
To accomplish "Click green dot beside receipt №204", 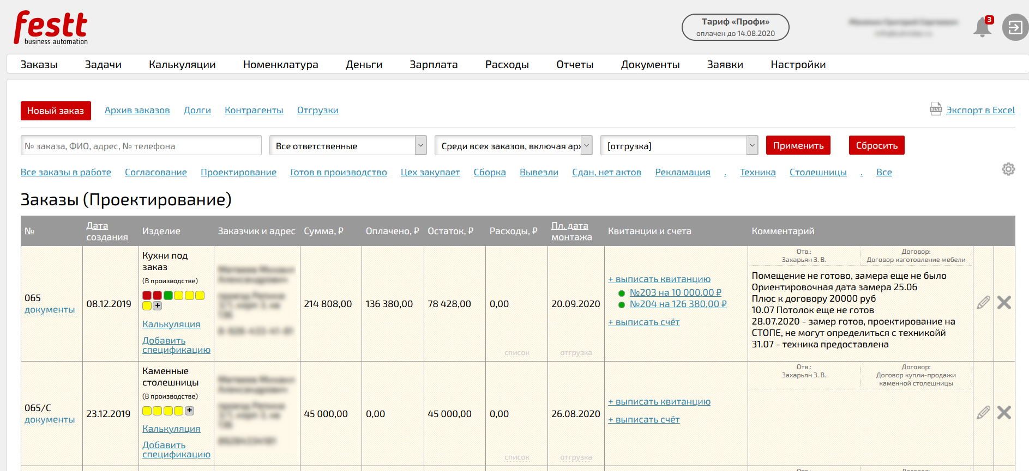I will [621, 305].
